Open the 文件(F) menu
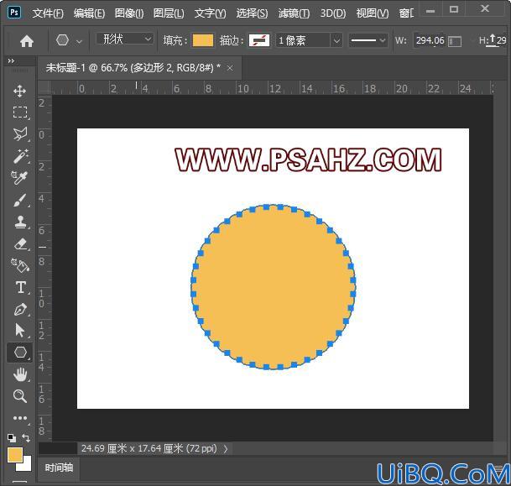Image resolution: width=511 pixels, height=486 pixels. (x=48, y=13)
